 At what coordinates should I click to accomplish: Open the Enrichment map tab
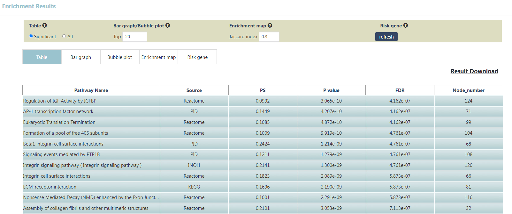(x=159, y=57)
